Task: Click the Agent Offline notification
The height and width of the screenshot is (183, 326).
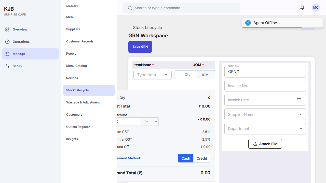Action: click(x=283, y=23)
